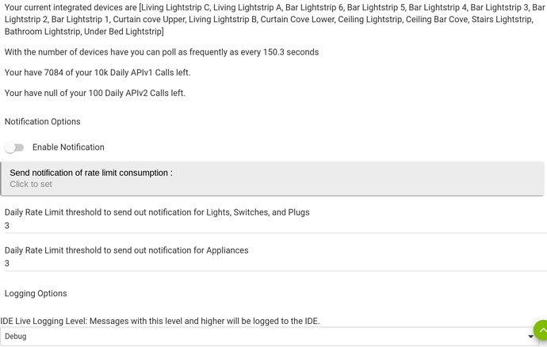Click the Notification Options section heading
547x347 pixels.
tap(43, 121)
